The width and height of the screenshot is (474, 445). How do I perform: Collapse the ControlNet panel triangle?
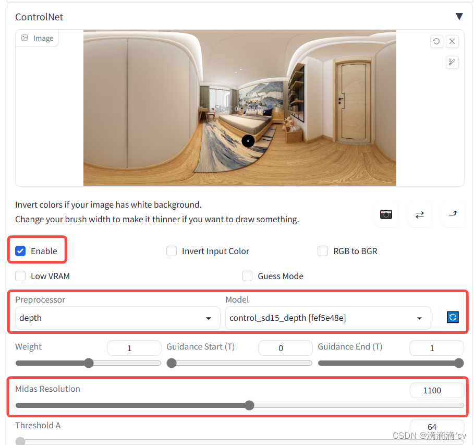[459, 17]
